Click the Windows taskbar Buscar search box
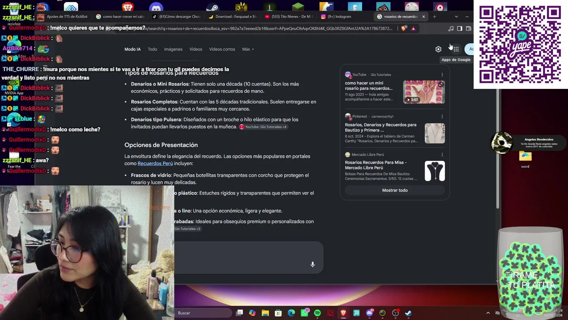Screen dimensions: 568x320 [x=203, y=313]
